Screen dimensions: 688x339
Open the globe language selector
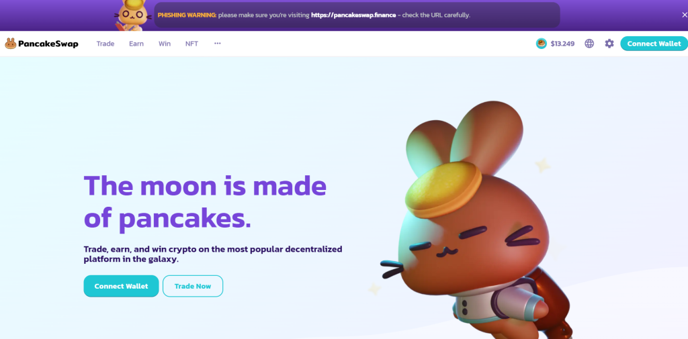tap(589, 44)
